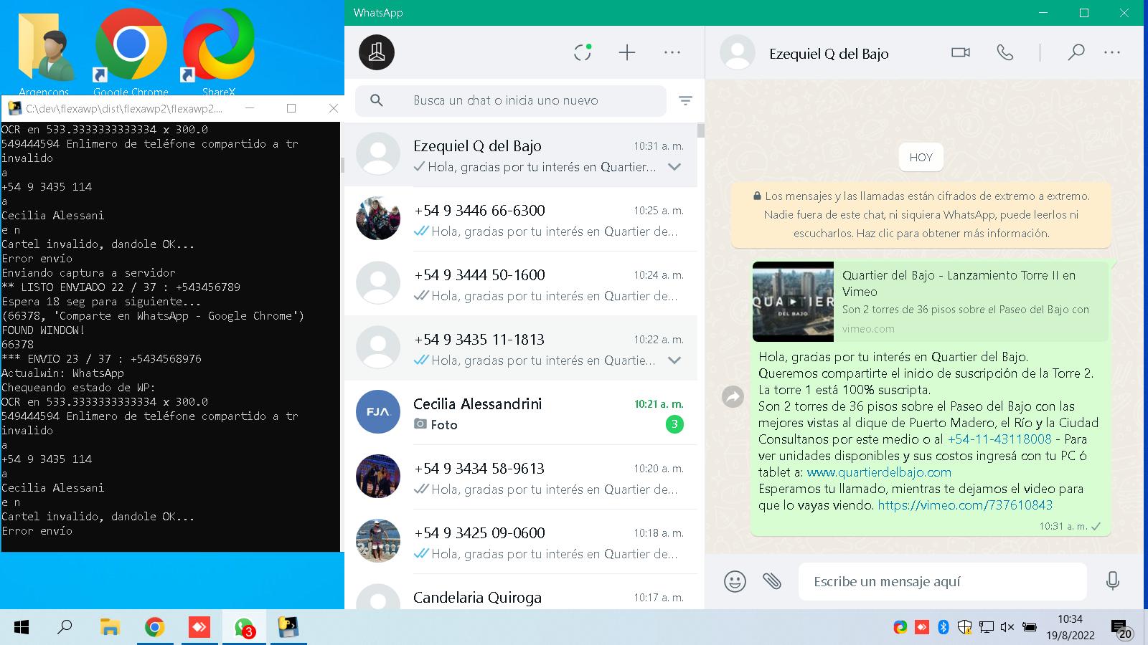The image size is (1148, 645).
Task: Click the Windows Security shield tray icon
Action: [x=965, y=628]
